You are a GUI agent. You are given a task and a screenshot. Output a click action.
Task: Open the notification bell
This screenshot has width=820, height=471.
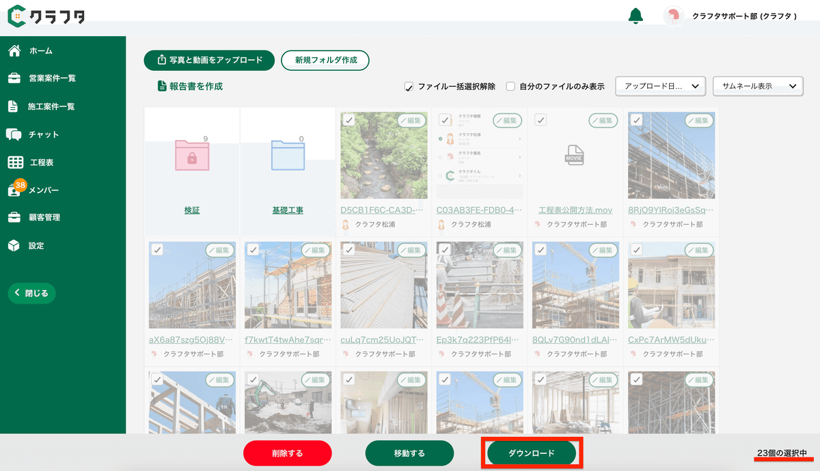click(635, 16)
